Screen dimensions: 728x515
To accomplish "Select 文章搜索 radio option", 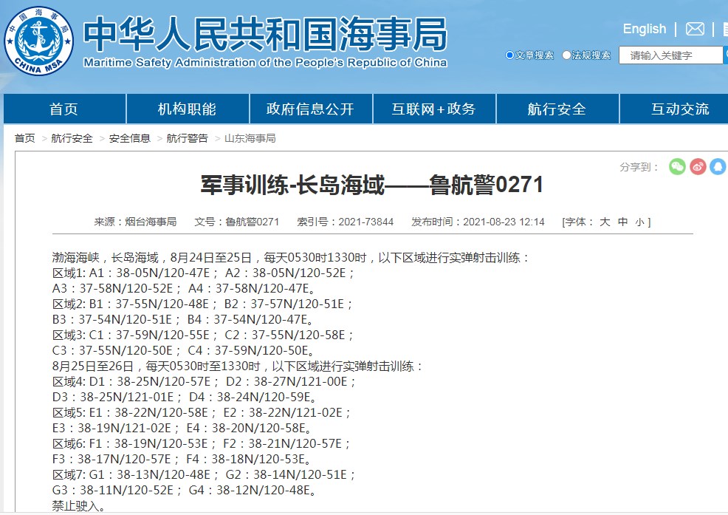I will click(x=509, y=55).
